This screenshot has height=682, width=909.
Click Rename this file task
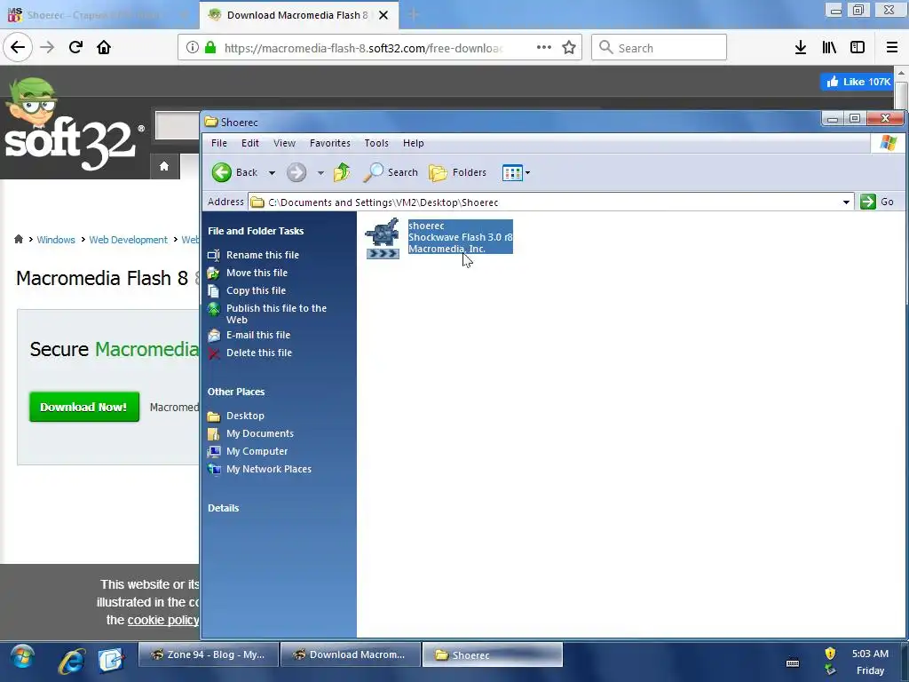[263, 255]
